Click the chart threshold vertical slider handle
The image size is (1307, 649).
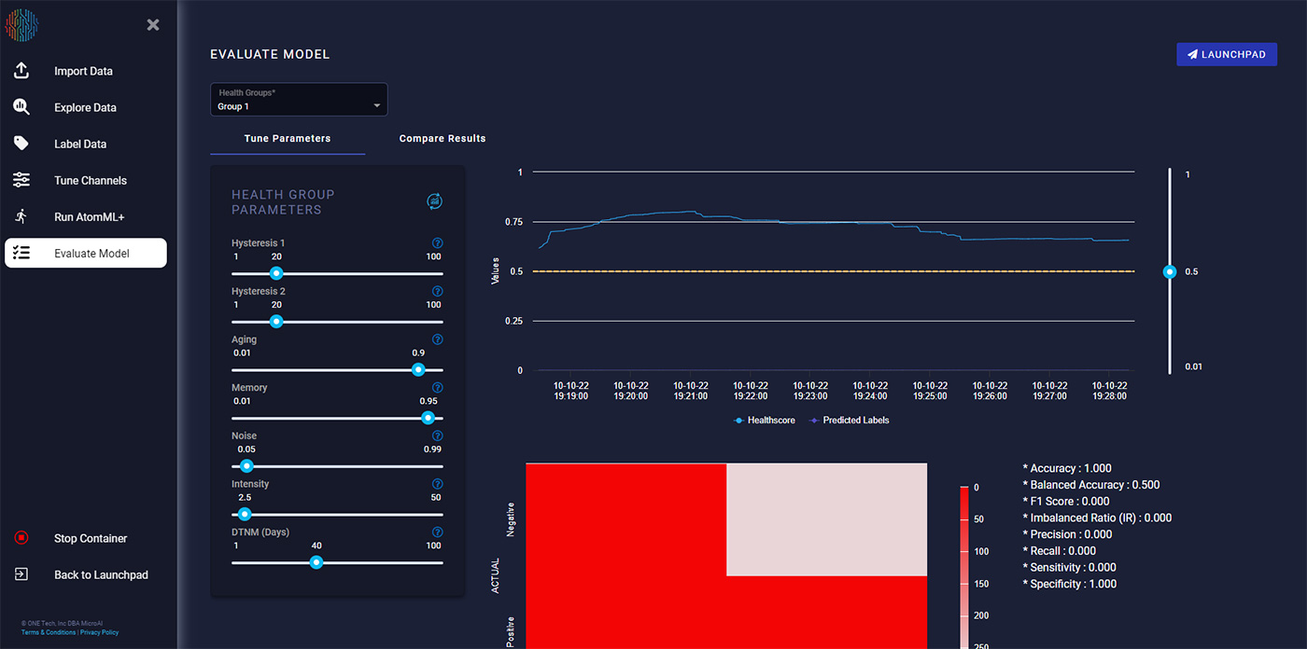[x=1170, y=271]
